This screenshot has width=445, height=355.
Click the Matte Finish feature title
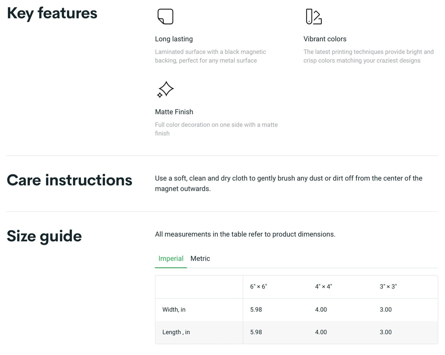click(174, 112)
